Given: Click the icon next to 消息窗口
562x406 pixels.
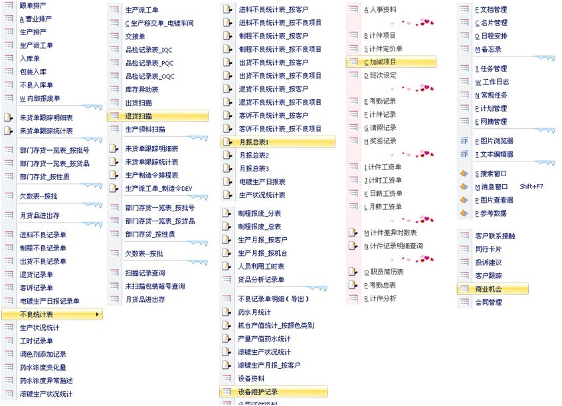Looking at the screenshot, I should click(x=464, y=187).
